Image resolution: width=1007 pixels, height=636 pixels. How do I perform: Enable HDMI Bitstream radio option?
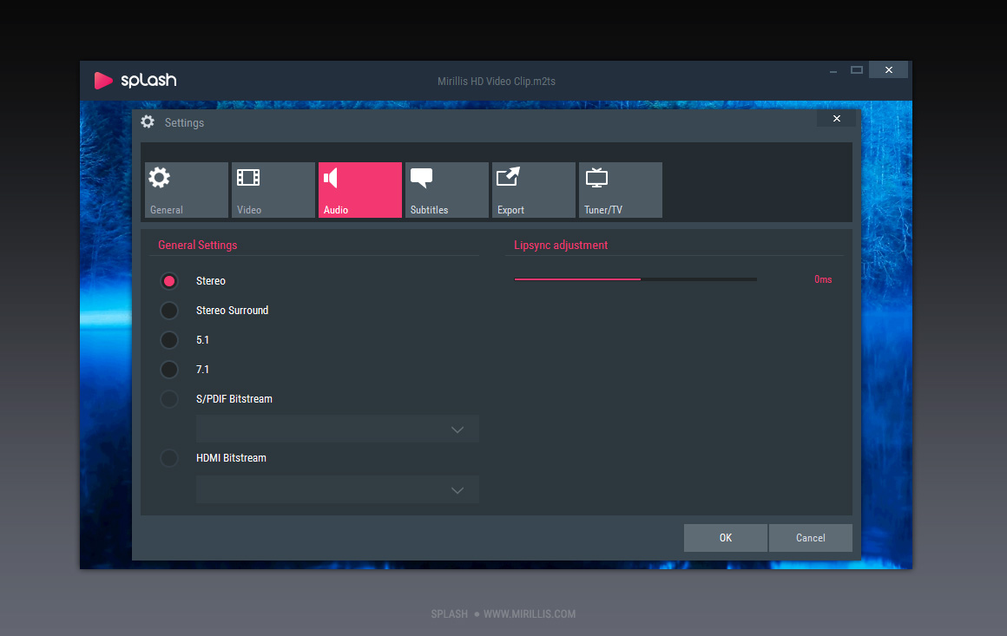click(x=169, y=458)
